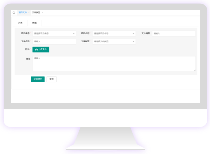Expand the 项目名称 dropdown
The width and height of the screenshot is (210, 154).
click(x=113, y=34)
